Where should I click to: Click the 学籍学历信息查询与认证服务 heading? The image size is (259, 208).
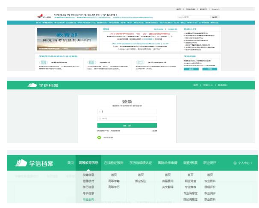click(58, 56)
